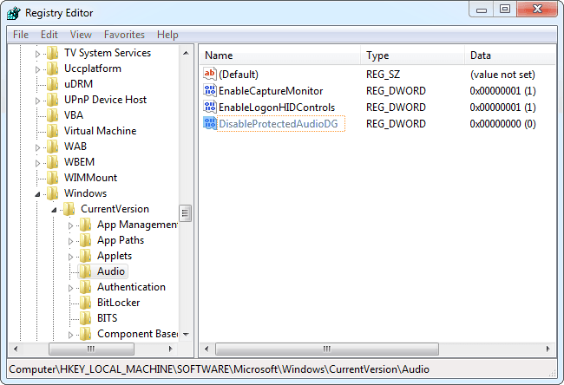Viewport: 564px width, 385px height.
Task: Click the values pane scroll right arrow
Action: pos(548,349)
